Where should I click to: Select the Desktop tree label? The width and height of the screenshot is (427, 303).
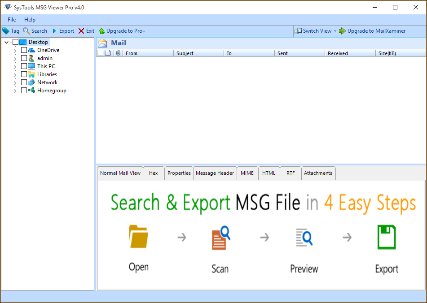(39, 42)
